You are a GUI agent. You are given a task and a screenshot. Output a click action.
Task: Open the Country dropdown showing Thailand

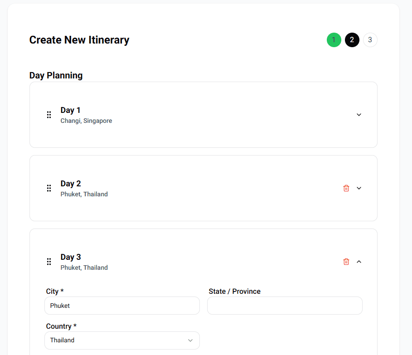pos(122,340)
